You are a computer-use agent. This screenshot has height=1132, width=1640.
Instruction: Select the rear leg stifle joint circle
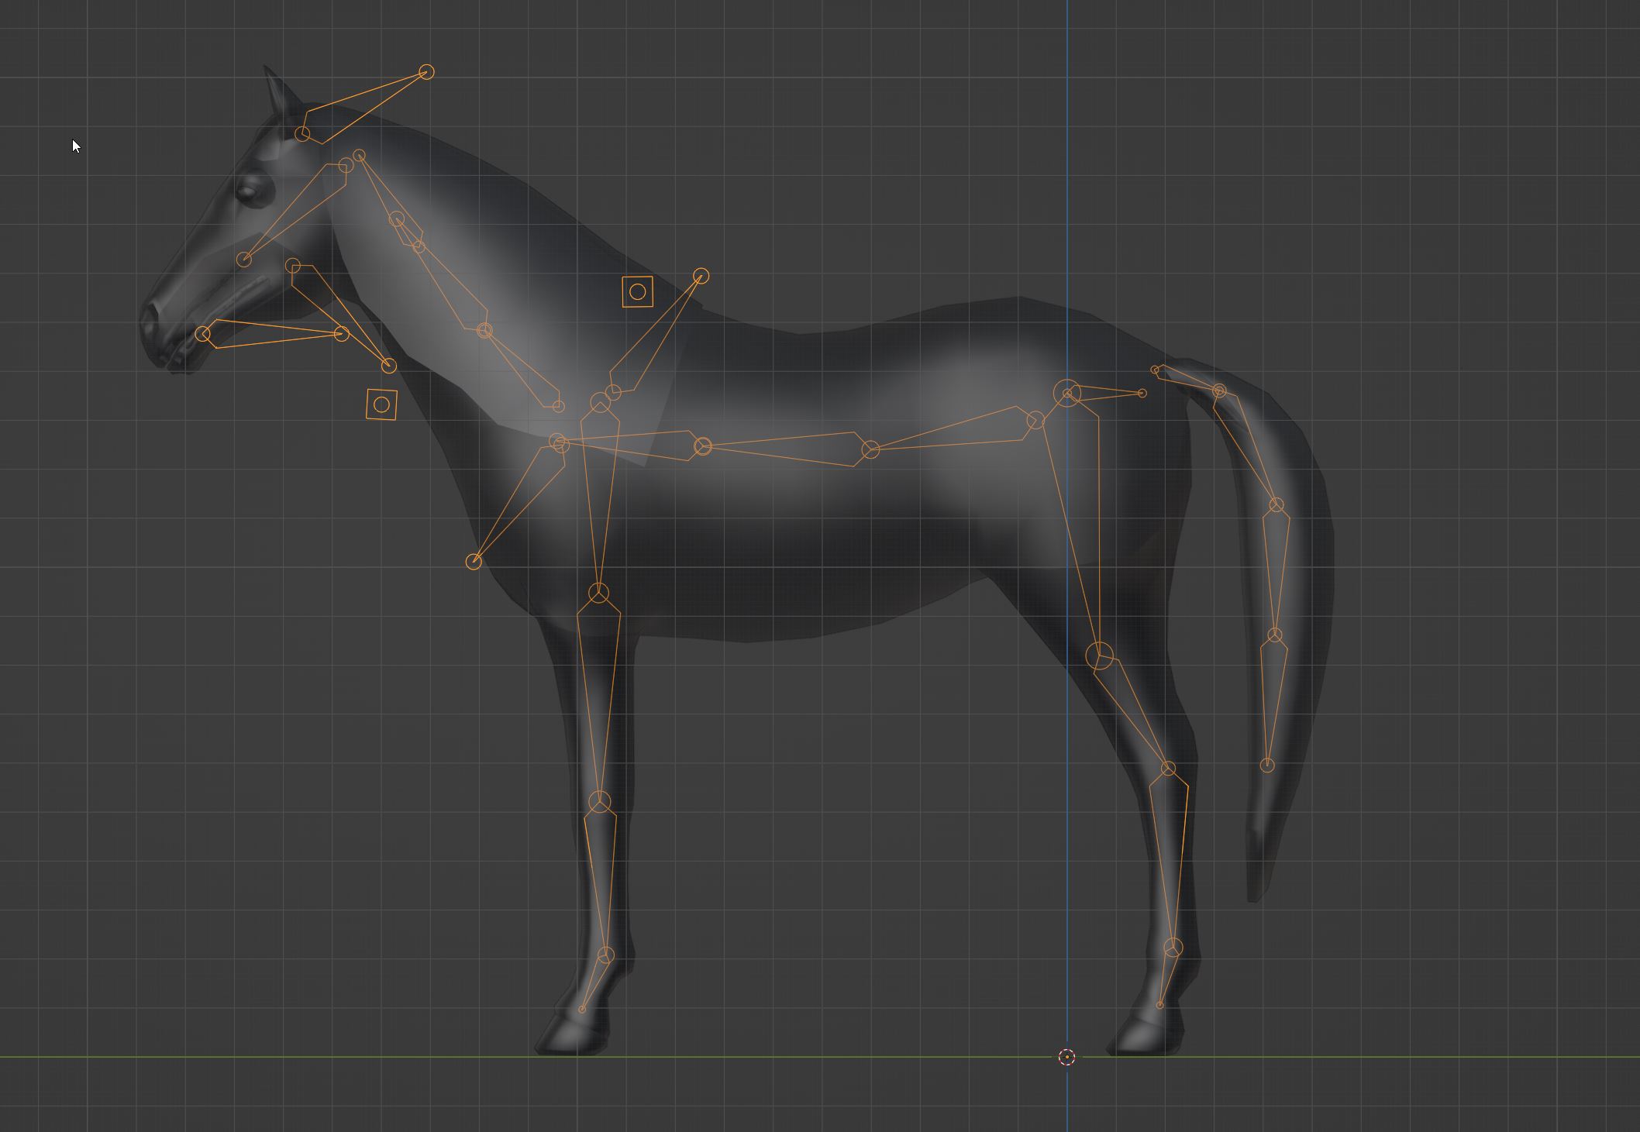pyautogui.click(x=1099, y=655)
